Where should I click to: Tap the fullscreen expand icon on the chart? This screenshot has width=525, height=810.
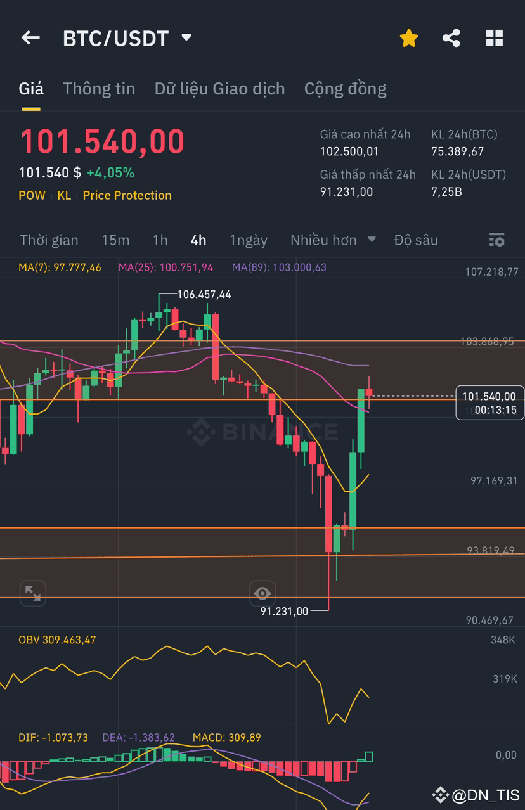32,593
